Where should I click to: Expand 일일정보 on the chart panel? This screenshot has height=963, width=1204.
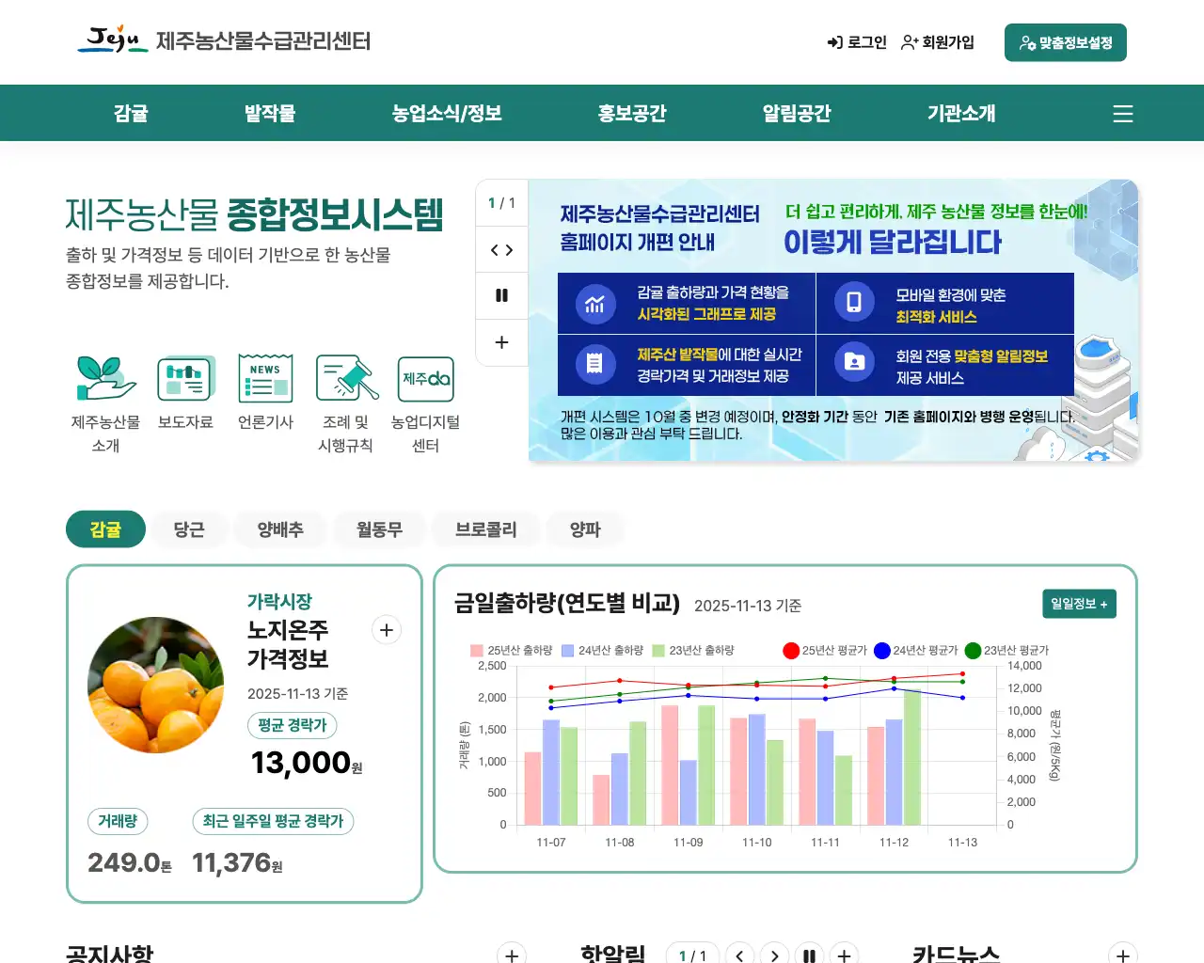1079,605
